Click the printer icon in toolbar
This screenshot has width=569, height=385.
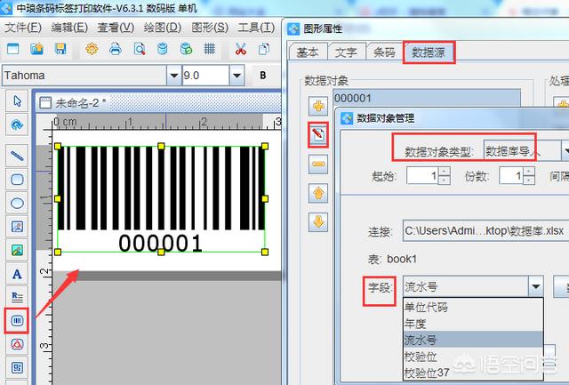click(x=116, y=49)
